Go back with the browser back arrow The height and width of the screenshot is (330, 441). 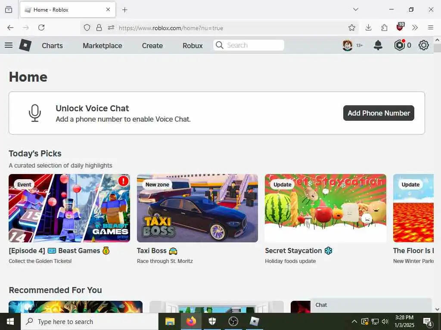point(10,27)
